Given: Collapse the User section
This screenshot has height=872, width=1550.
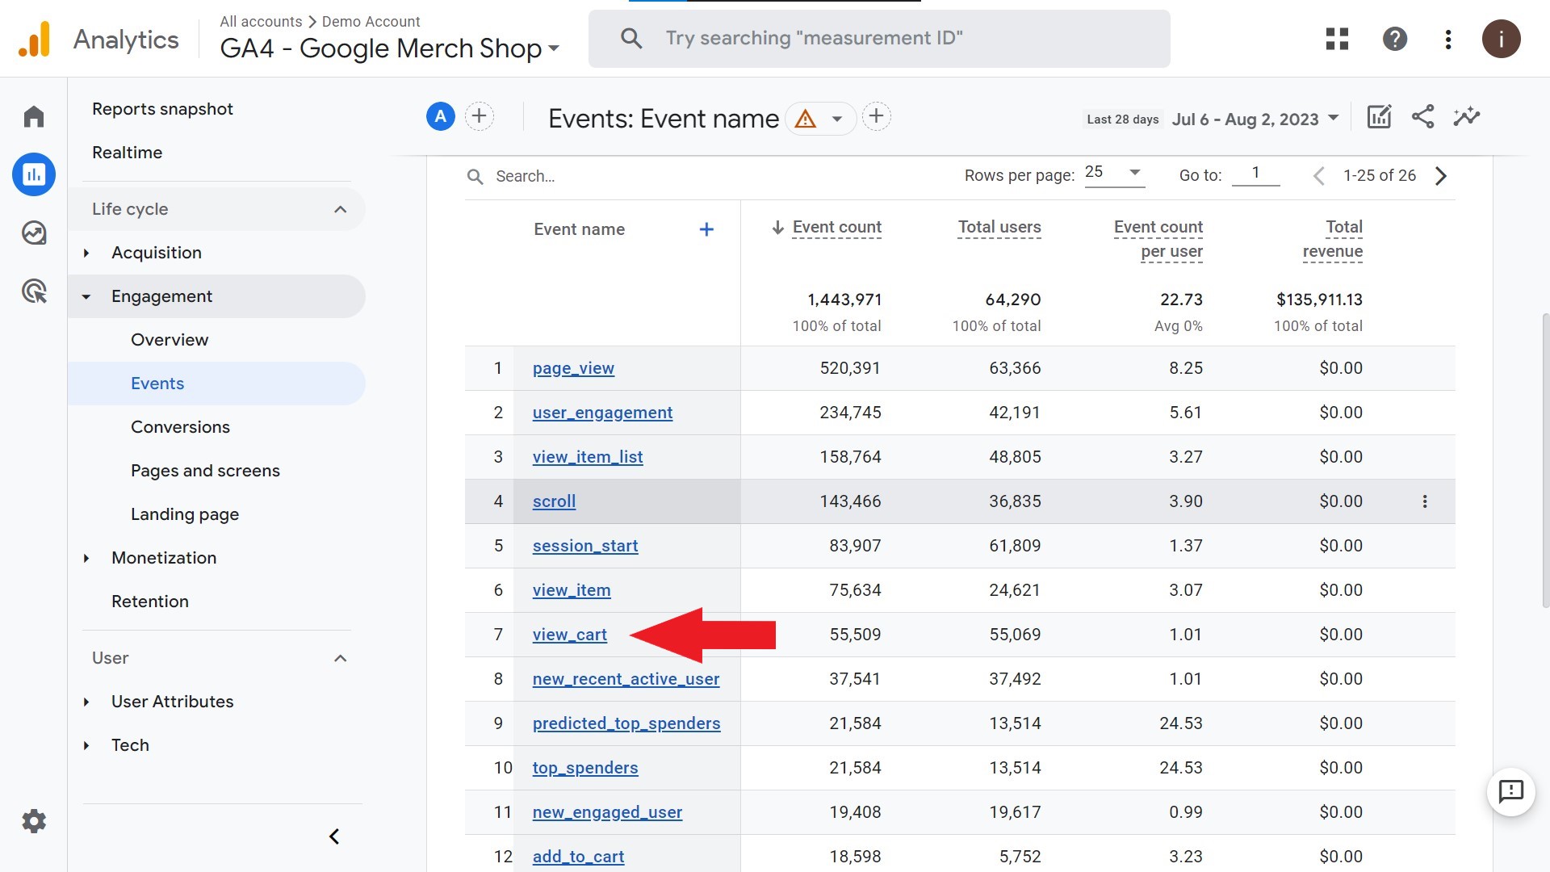Looking at the screenshot, I should (x=340, y=658).
